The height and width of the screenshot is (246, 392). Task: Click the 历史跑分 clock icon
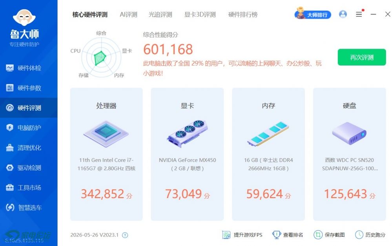[x=359, y=235]
